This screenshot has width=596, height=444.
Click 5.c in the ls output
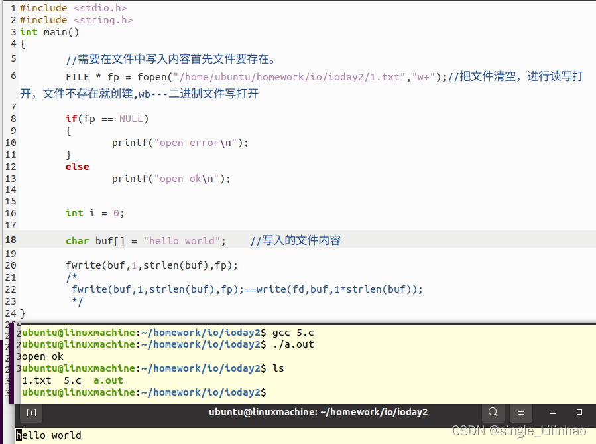coord(73,380)
